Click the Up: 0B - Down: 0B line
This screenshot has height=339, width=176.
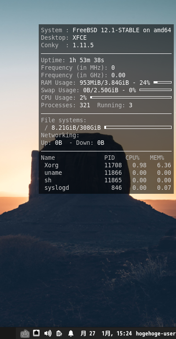(73, 143)
